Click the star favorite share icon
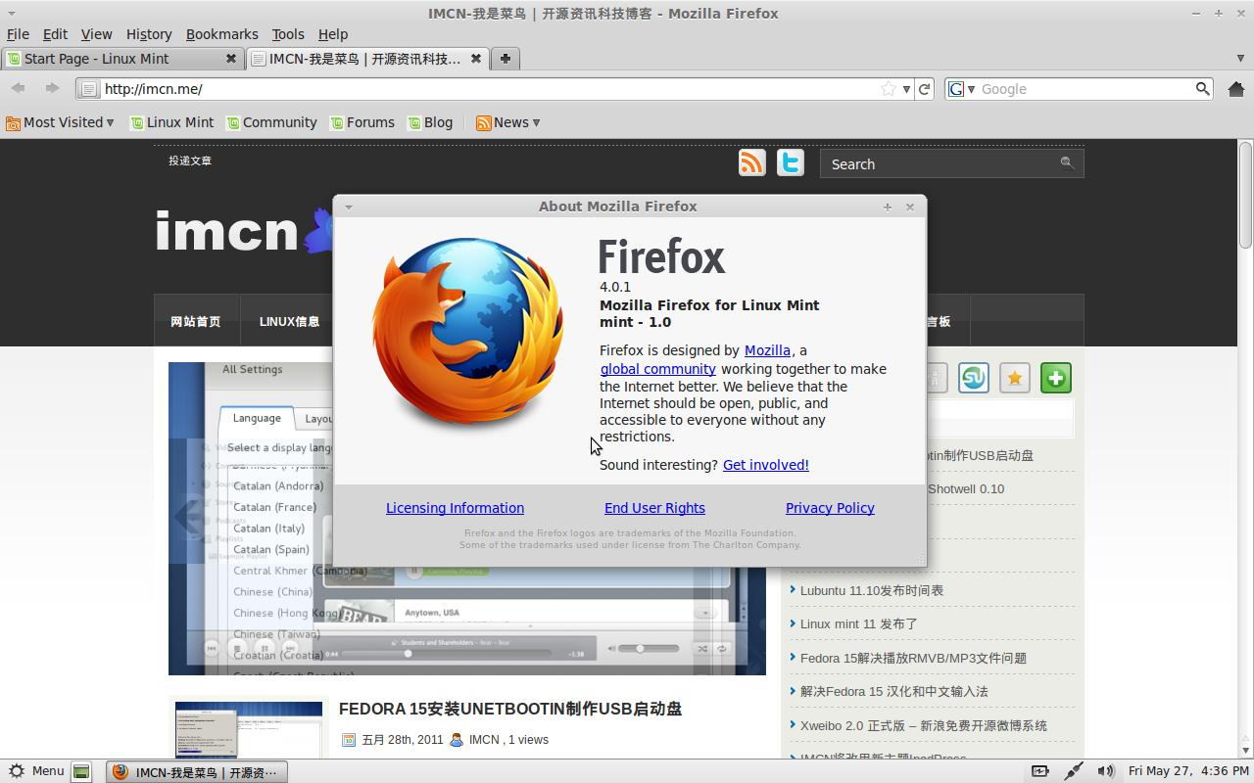The height and width of the screenshot is (783, 1254). coord(1015,378)
